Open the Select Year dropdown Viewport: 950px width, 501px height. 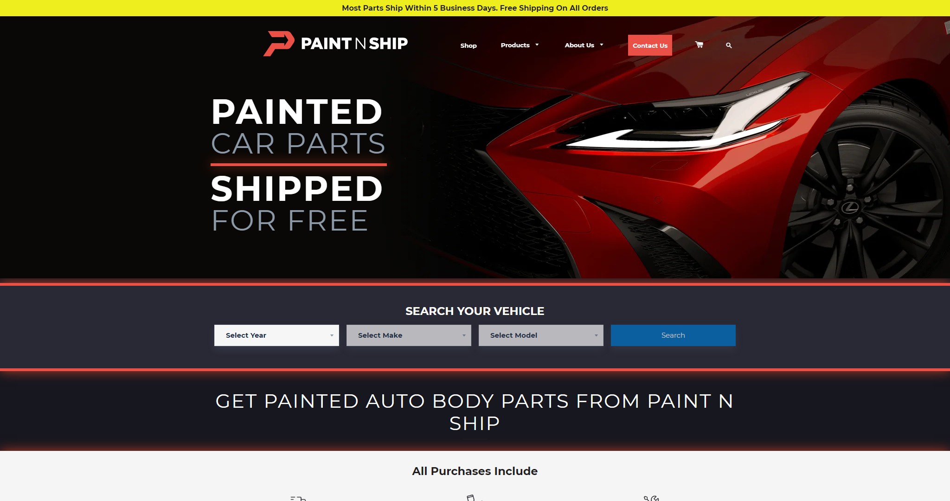[276, 335]
